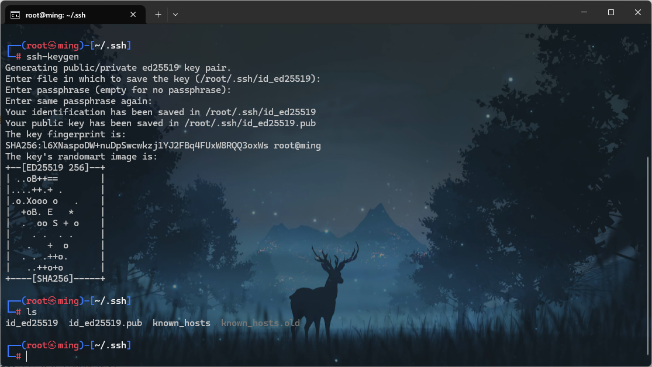This screenshot has height=367, width=652.
Task: Click the [ED25519 256] randomart header
Action: [53, 168]
